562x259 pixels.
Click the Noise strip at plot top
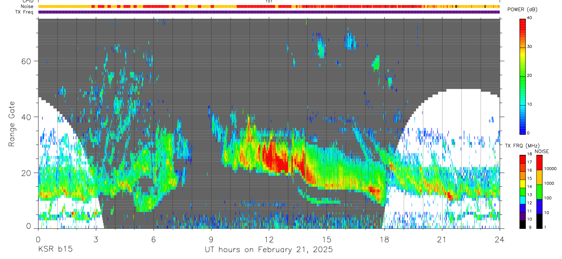(269, 6)
